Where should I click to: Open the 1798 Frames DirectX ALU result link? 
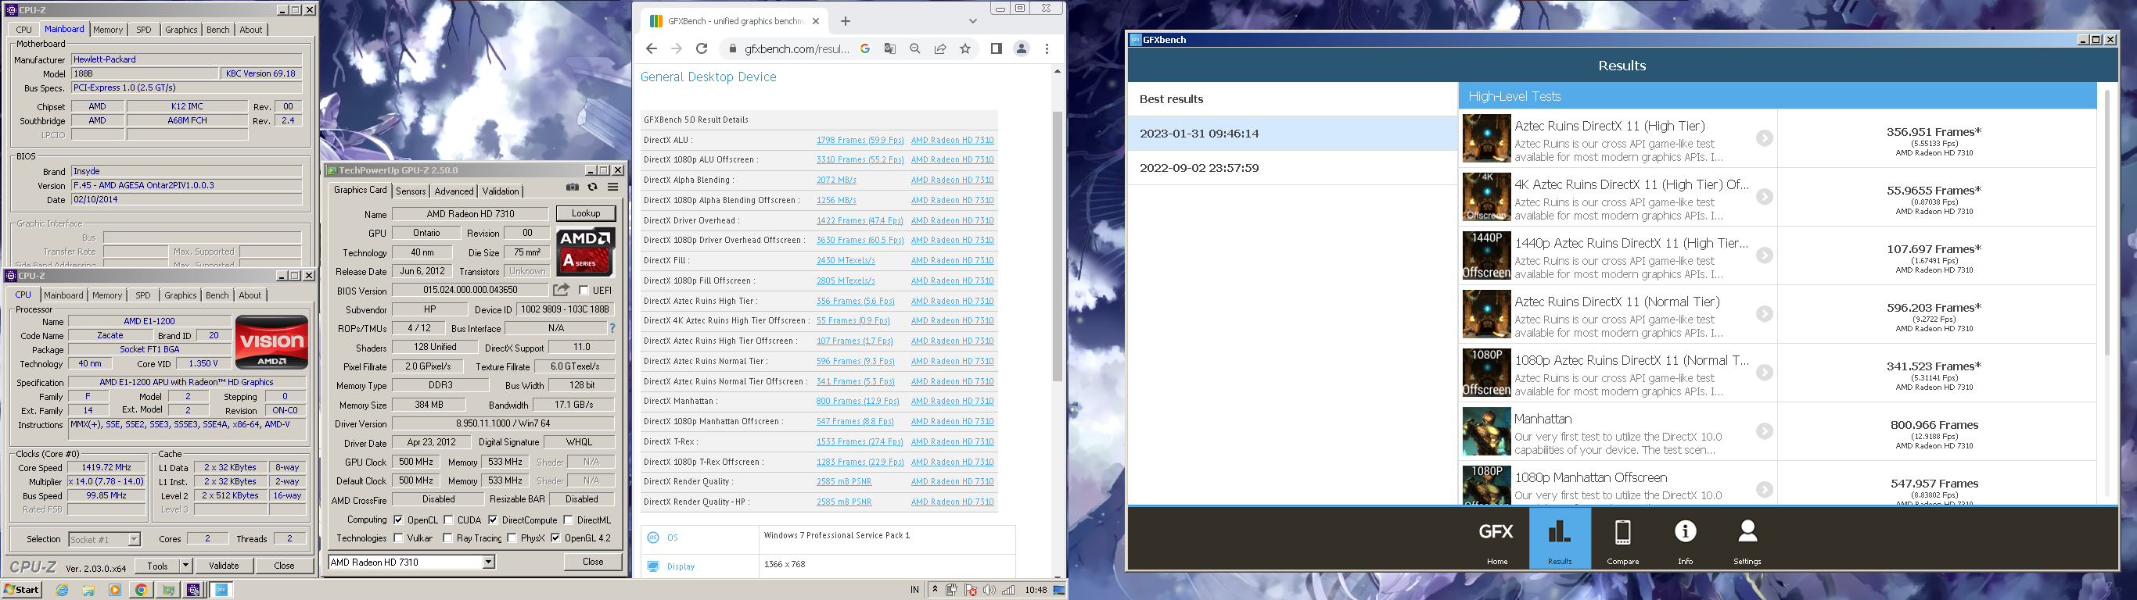click(x=860, y=140)
